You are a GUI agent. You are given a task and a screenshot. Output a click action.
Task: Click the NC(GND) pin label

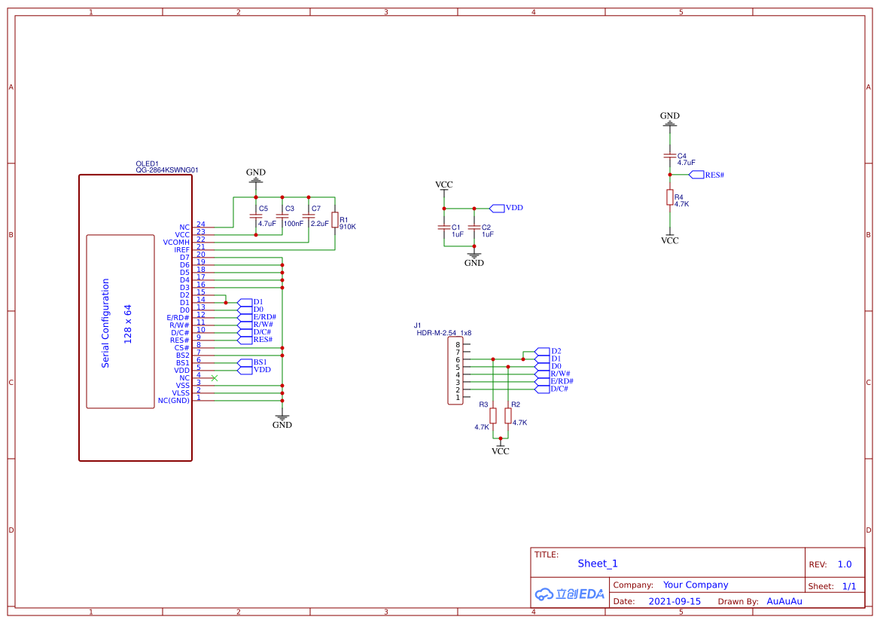174,401
